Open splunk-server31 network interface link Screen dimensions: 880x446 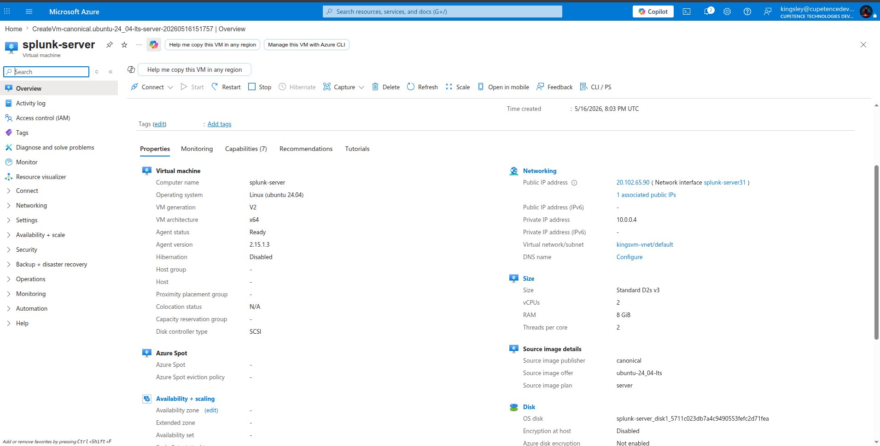click(x=724, y=183)
